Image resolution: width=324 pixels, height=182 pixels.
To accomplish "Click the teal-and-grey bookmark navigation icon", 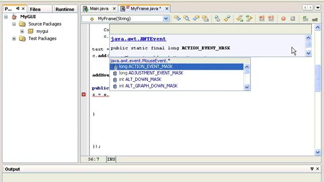I will pos(217,19).
